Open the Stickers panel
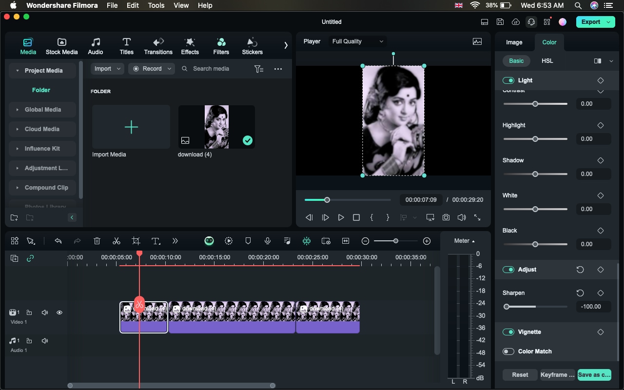The height and width of the screenshot is (390, 624). pos(252,46)
